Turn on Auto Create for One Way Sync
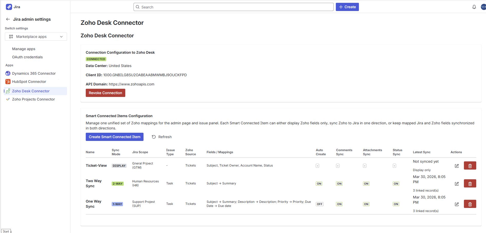This screenshot has width=486, height=233. tap(319, 204)
